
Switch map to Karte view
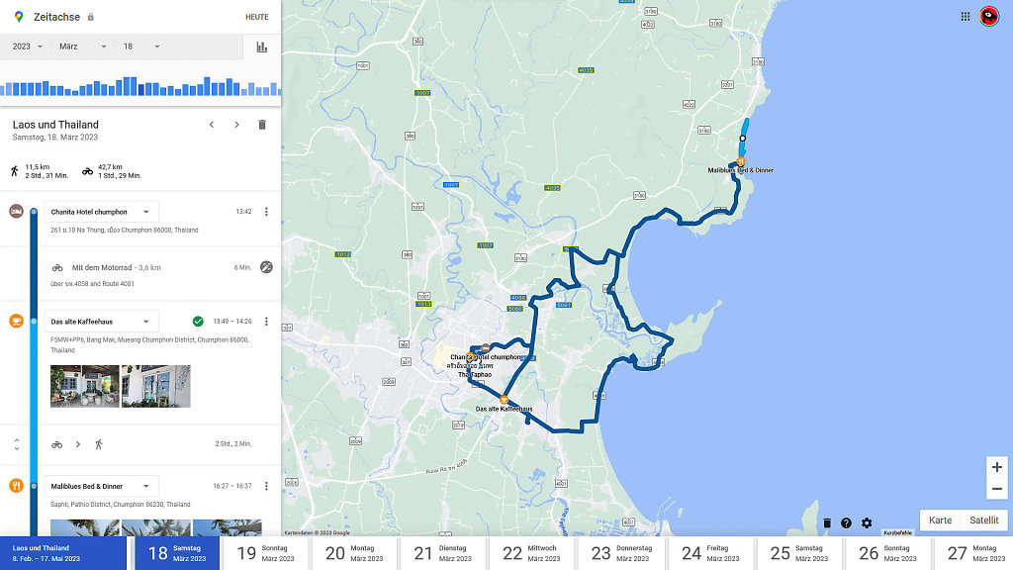940,521
